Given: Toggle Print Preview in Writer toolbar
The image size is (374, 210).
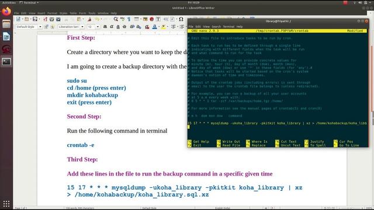Looking at the screenshot, I should coord(58,19).
